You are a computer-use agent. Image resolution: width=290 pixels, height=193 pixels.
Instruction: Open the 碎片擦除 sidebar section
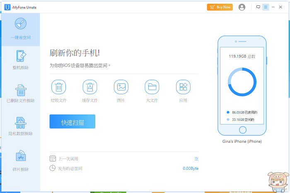(21, 160)
